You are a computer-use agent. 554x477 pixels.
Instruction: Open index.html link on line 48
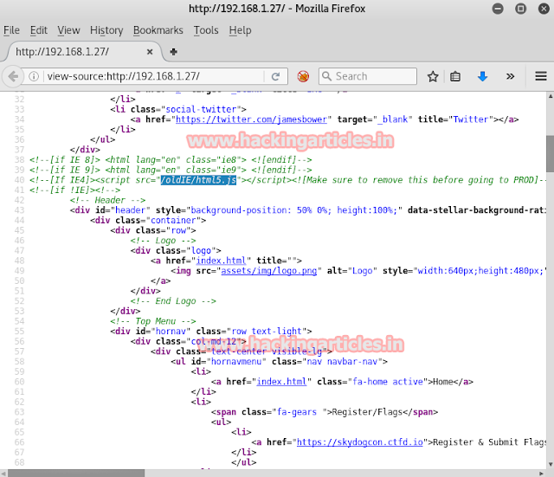(x=222, y=261)
